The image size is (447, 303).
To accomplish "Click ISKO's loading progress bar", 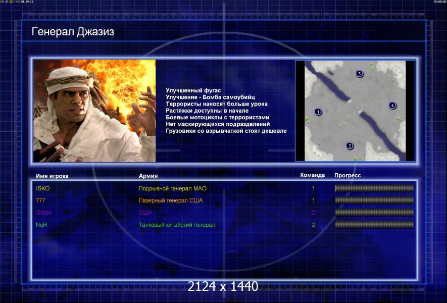I will (x=374, y=188).
